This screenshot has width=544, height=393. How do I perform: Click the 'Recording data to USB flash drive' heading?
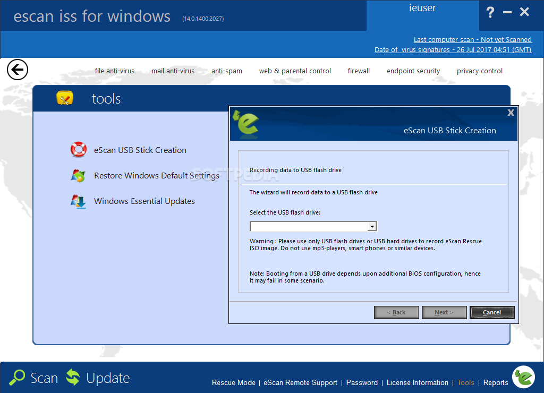click(295, 170)
